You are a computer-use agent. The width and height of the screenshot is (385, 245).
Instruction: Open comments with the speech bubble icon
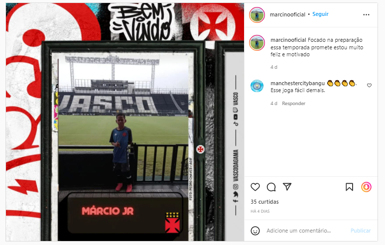(x=271, y=187)
